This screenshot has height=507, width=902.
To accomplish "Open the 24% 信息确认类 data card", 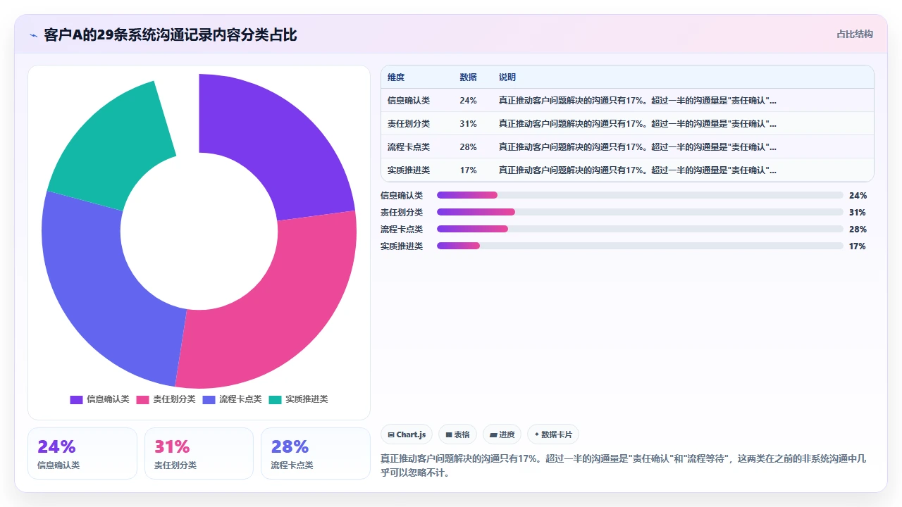I will (x=82, y=453).
